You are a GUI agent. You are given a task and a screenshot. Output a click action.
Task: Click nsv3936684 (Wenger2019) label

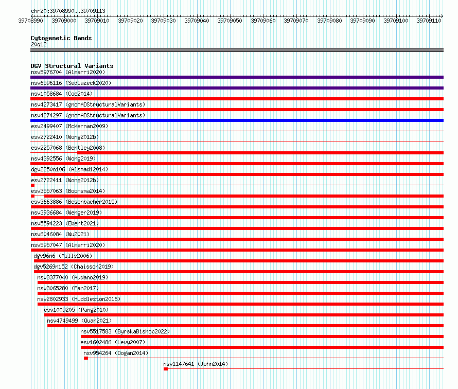pyautogui.click(x=66, y=213)
